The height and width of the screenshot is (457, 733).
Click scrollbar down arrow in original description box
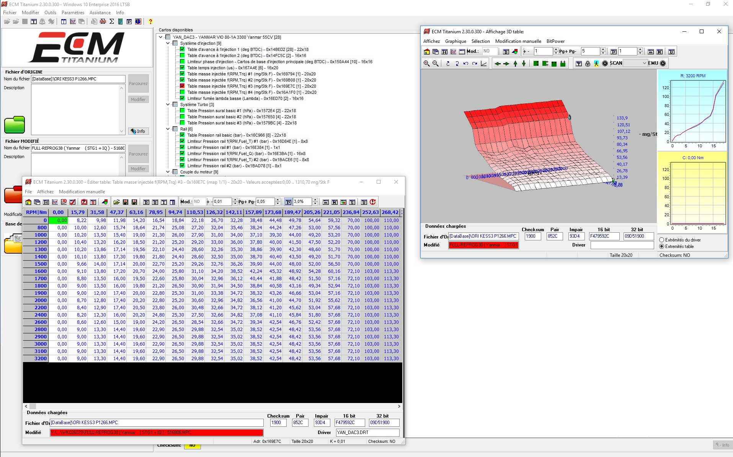pyautogui.click(x=122, y=131)
